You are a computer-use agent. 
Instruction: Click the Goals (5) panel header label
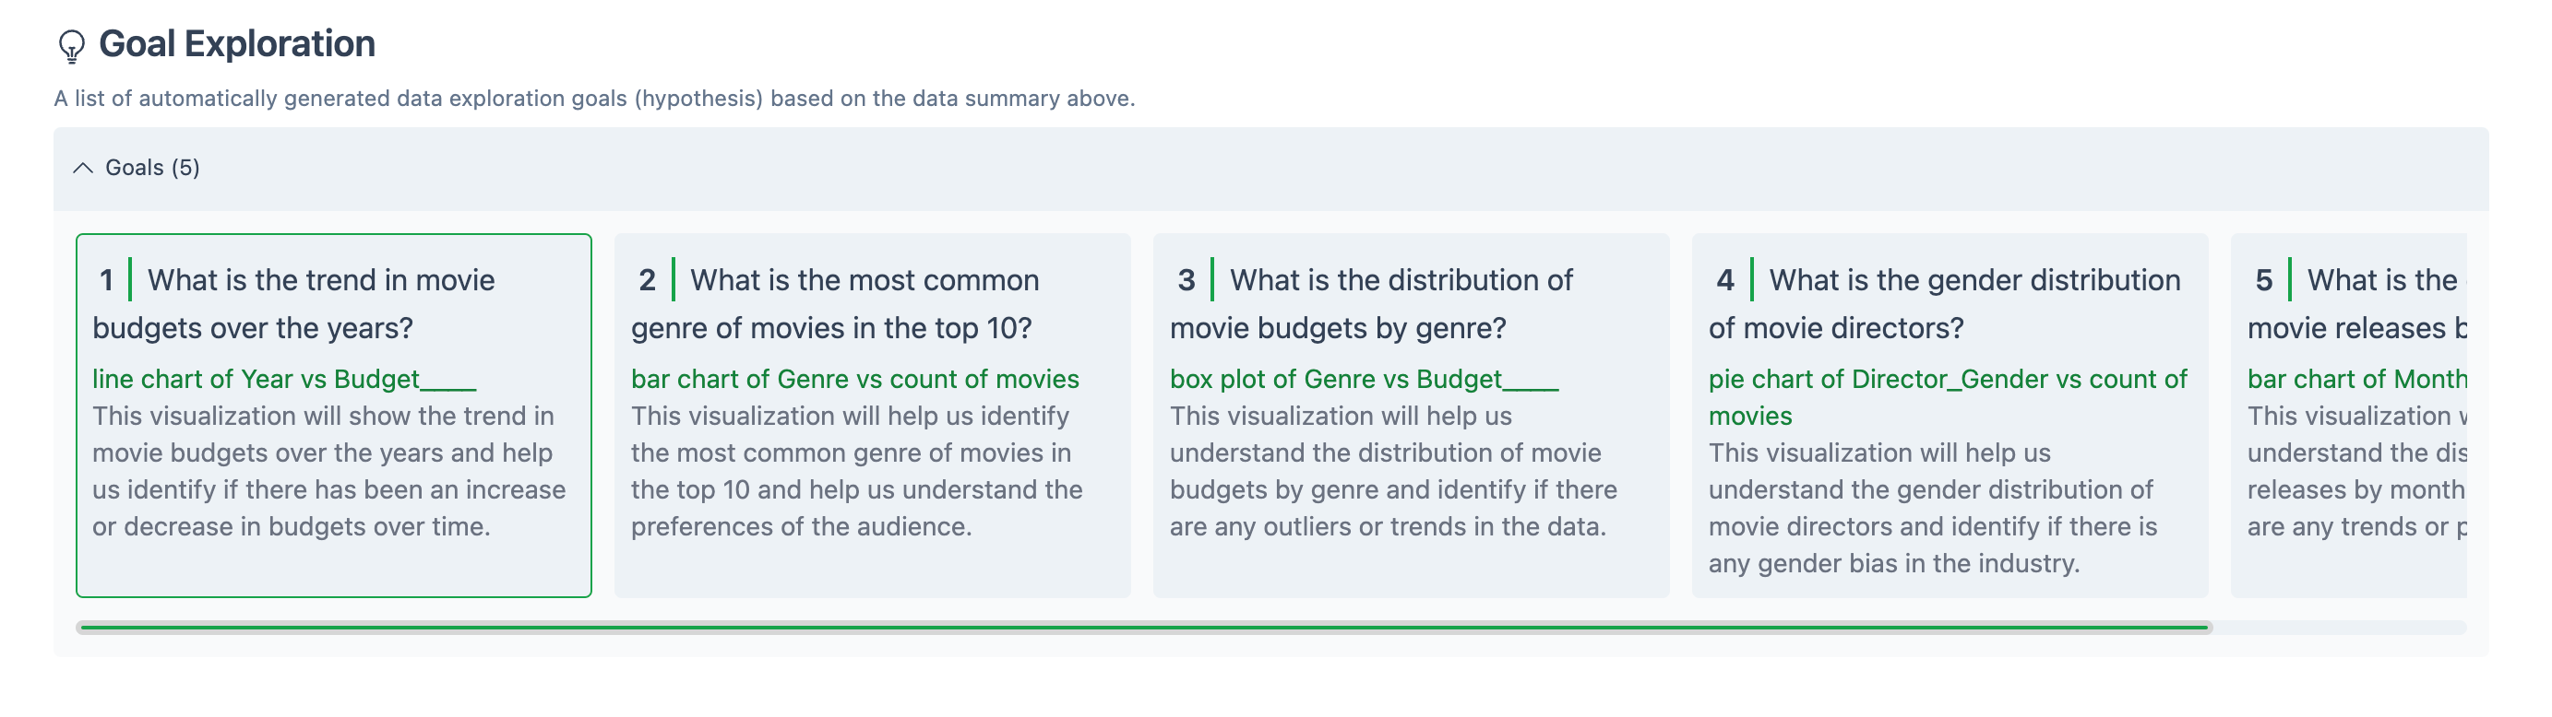coord(152,168)
